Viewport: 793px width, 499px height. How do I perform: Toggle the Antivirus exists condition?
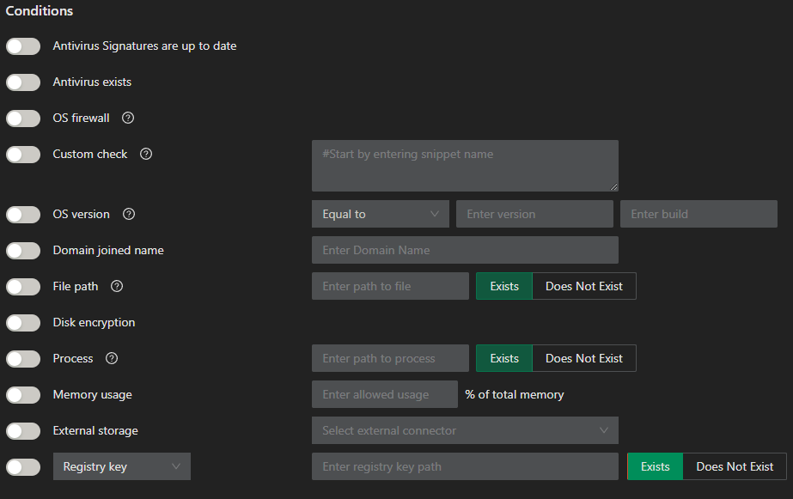pos(23,82)
